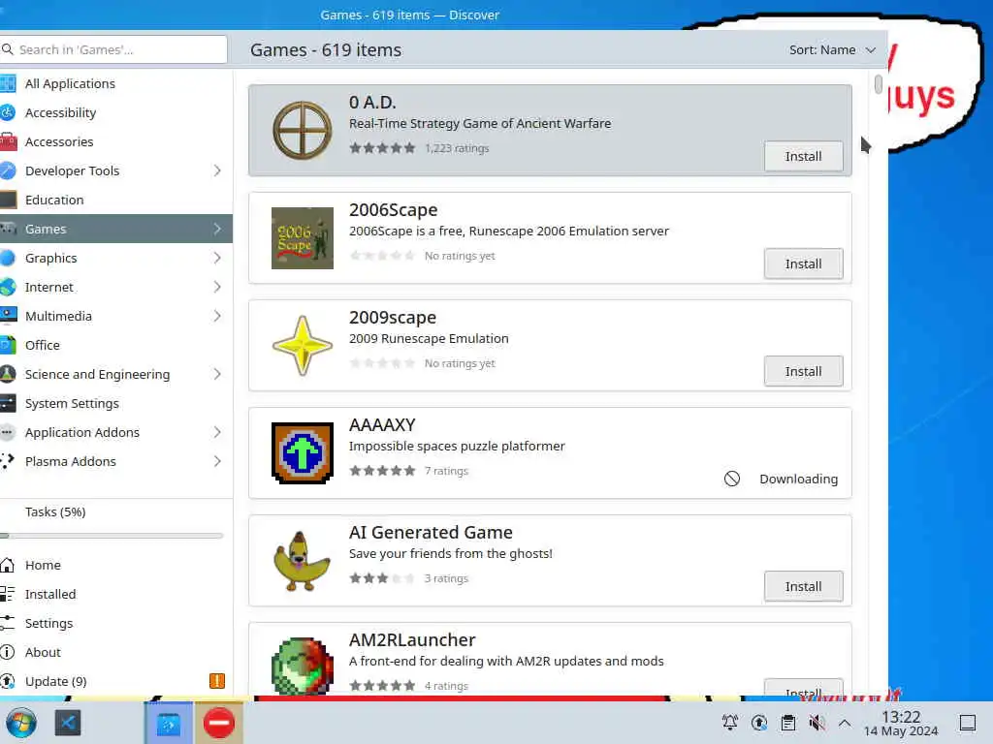The image size is (993, 744).
Task: Click the Science and Engineering icon
Action: point(8,375)
